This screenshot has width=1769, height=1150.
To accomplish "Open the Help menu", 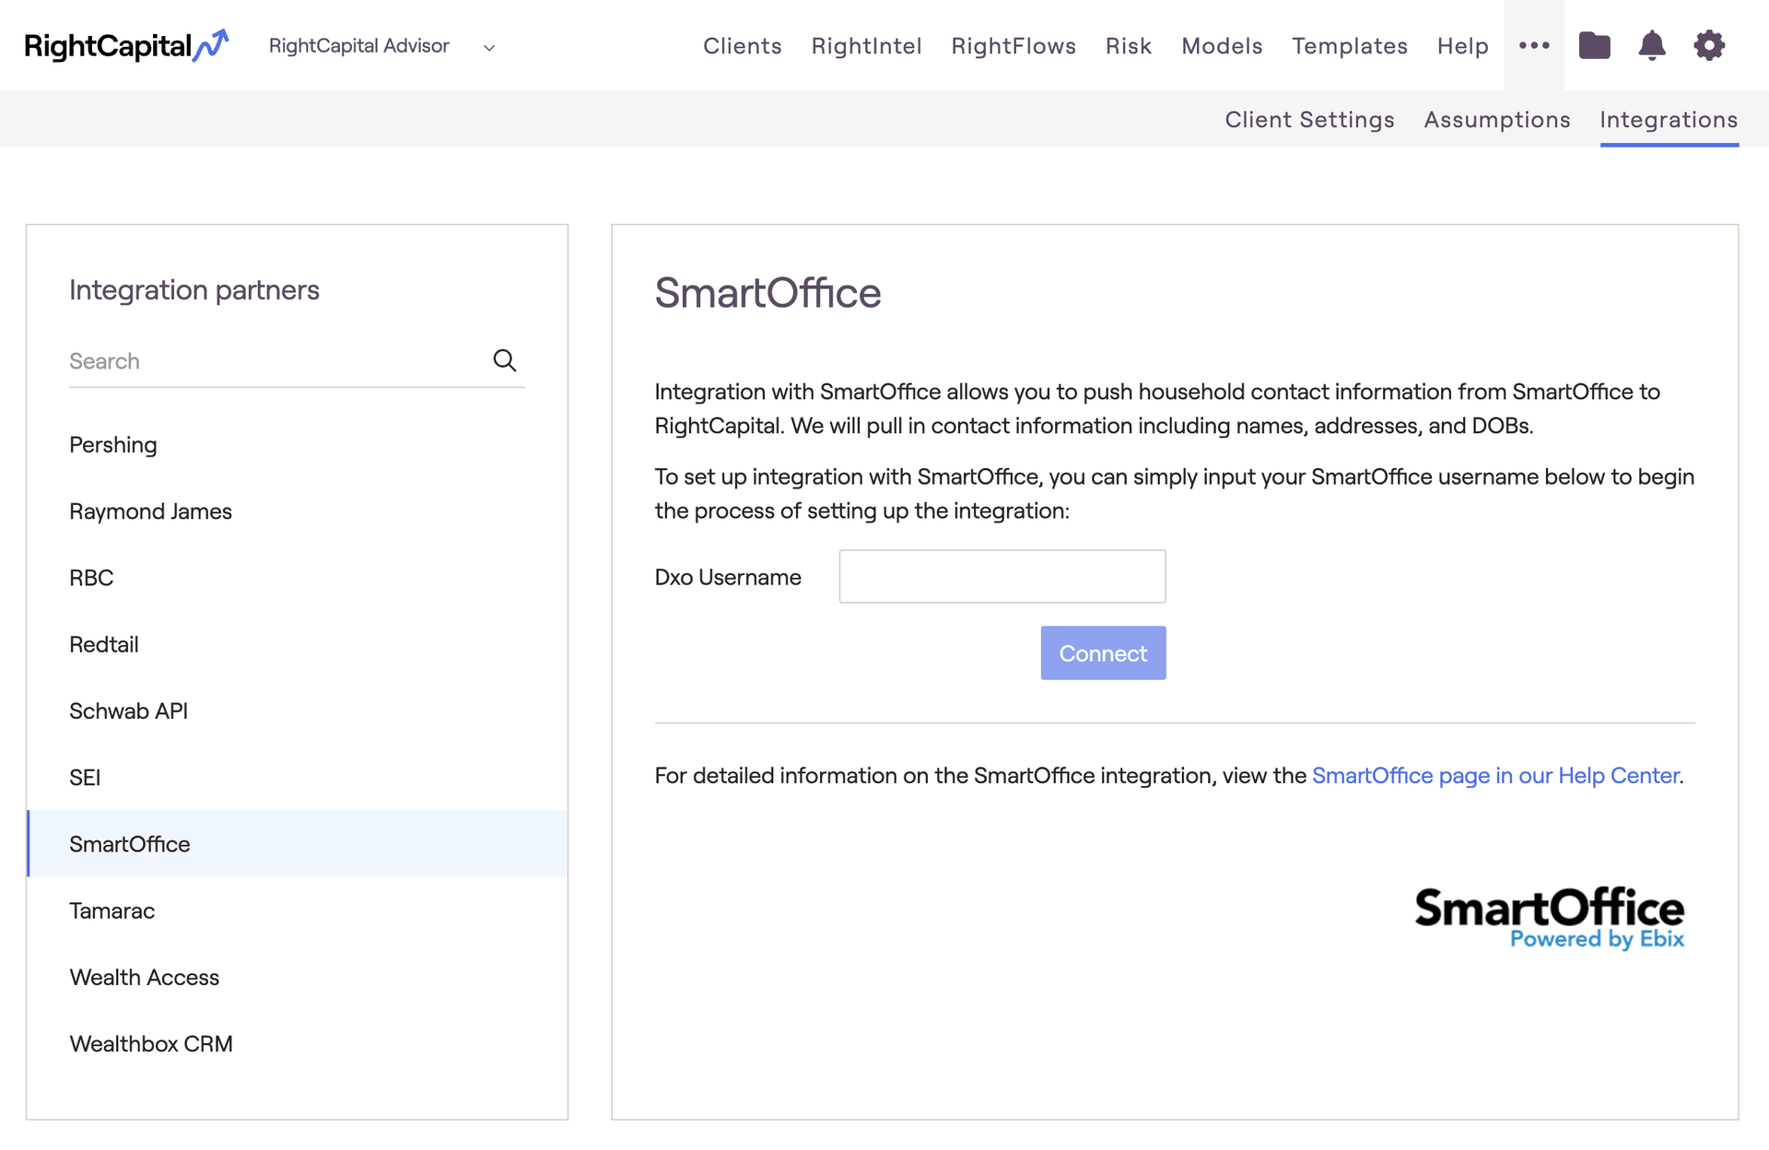I will click(1462, 46).
